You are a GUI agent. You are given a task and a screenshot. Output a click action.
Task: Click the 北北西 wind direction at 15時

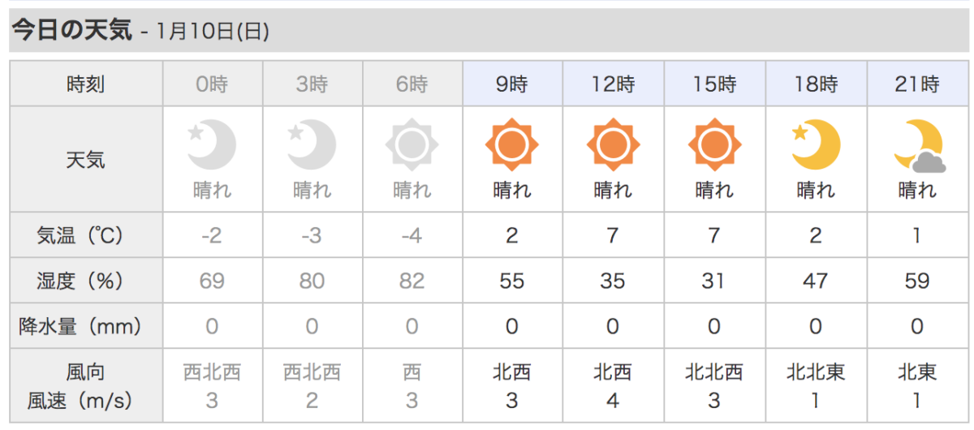(x=714, y=372)
